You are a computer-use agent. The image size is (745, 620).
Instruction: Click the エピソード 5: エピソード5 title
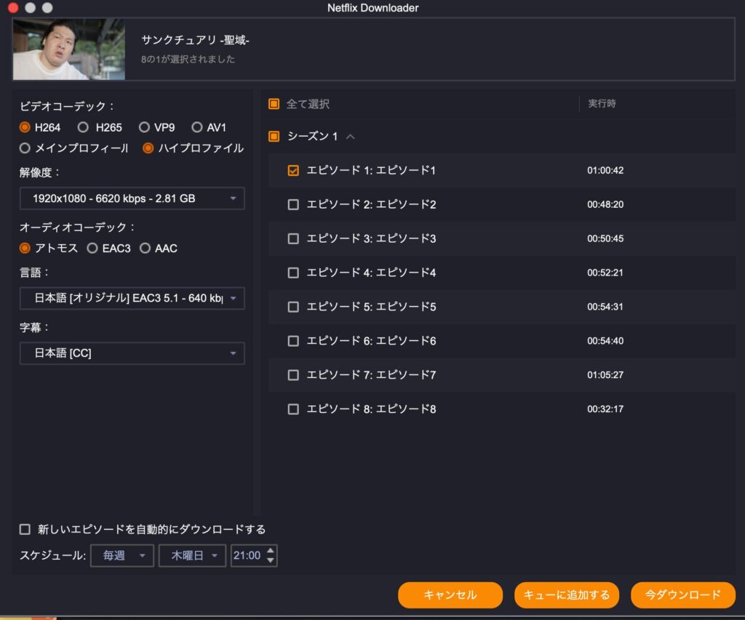371,307
